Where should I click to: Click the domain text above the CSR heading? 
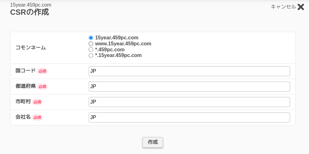coord(31,5)
